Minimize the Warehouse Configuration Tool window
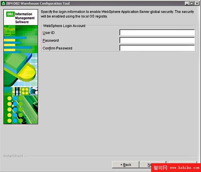 187,4
